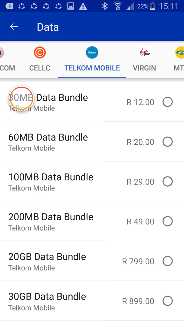Viewport: 184px width, 328px height.
Task: Tap the Telkom logo icon
Action: [x=92, y=53]
